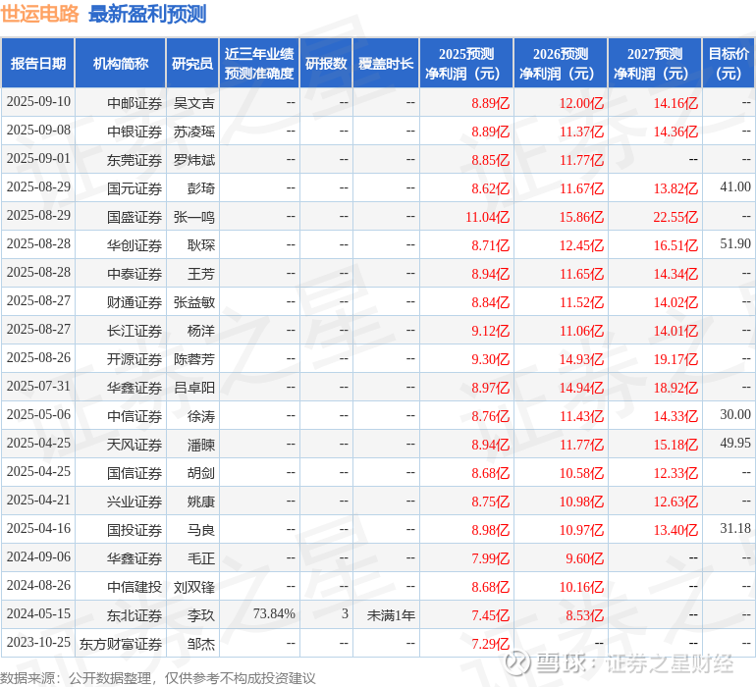Click the 数据来源 disclaimer footnote

point(158,678)
